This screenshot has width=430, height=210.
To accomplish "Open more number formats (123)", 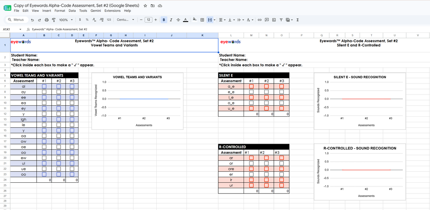I will point(109,20).
